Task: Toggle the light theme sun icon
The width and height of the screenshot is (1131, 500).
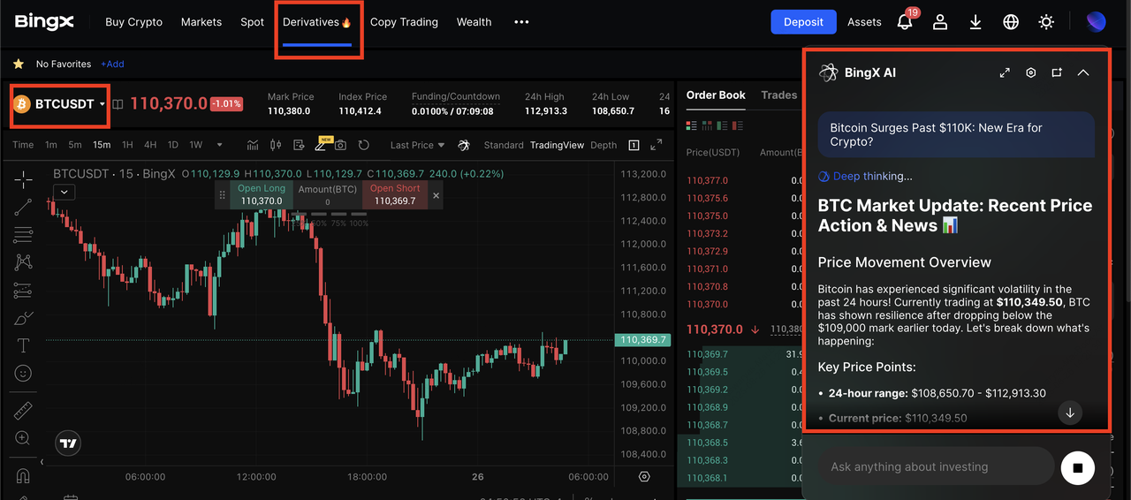Action: [1046, 22]
